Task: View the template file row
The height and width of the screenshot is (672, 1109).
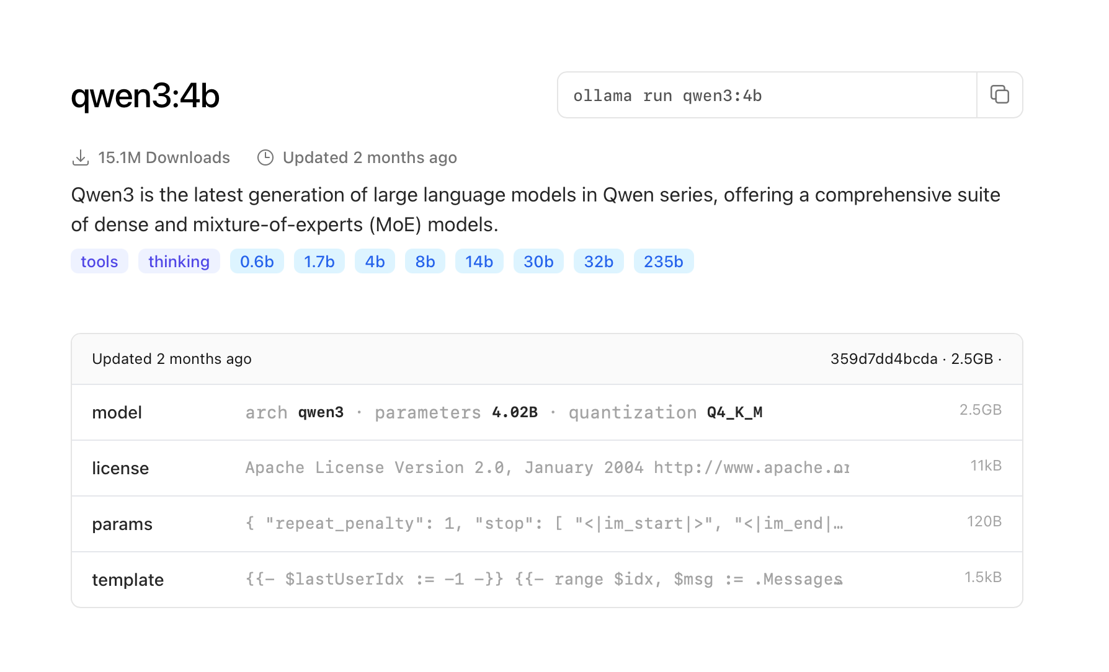Action: coord(546,580)
